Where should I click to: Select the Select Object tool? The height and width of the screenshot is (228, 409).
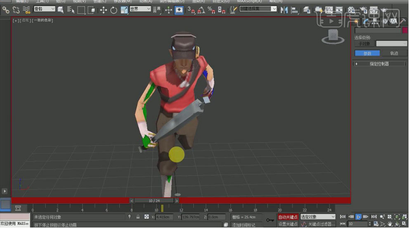pyautogui.click(x=61, y=10)
